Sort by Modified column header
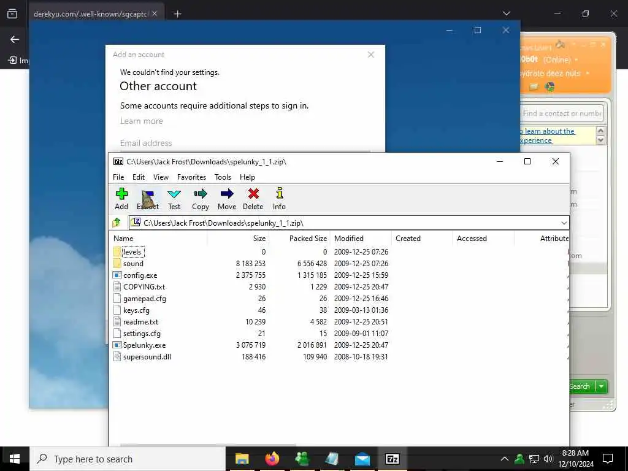The width and height of the screenshot is (628, 471). pos(361,239)
